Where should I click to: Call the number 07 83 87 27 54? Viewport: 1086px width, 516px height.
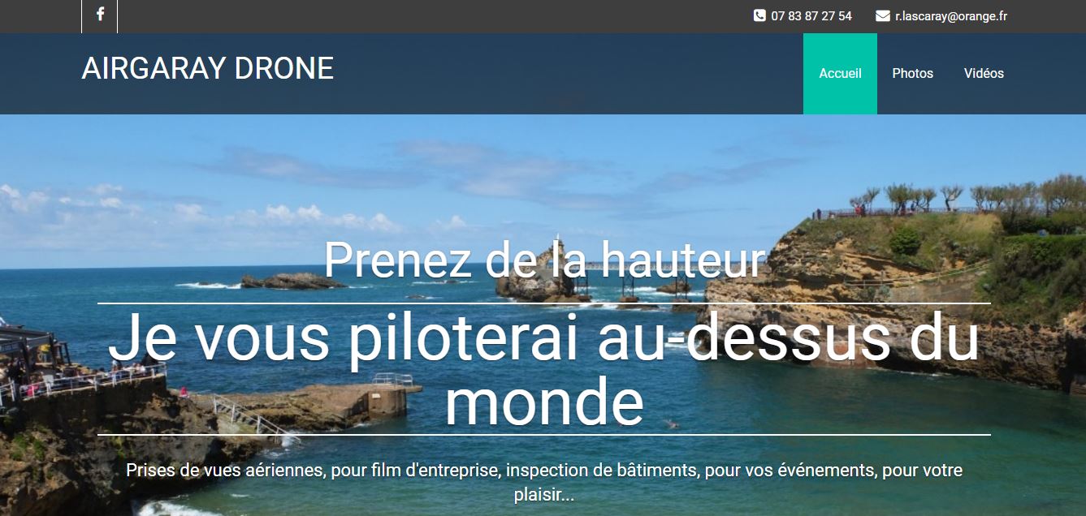(811, 16)
